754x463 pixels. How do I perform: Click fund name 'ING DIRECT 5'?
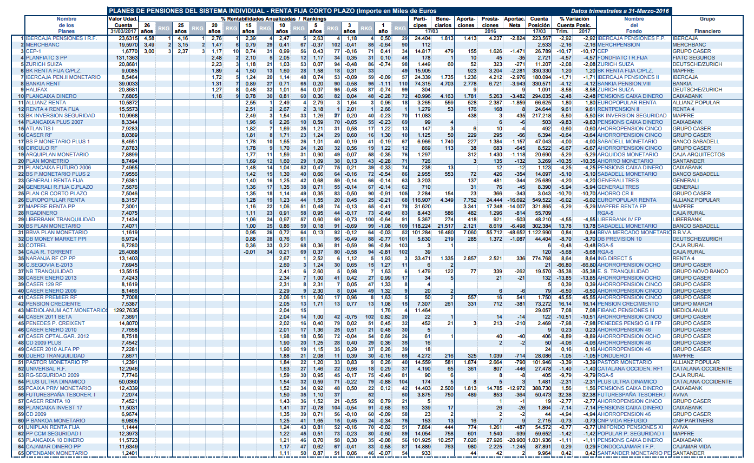point(614,258)
